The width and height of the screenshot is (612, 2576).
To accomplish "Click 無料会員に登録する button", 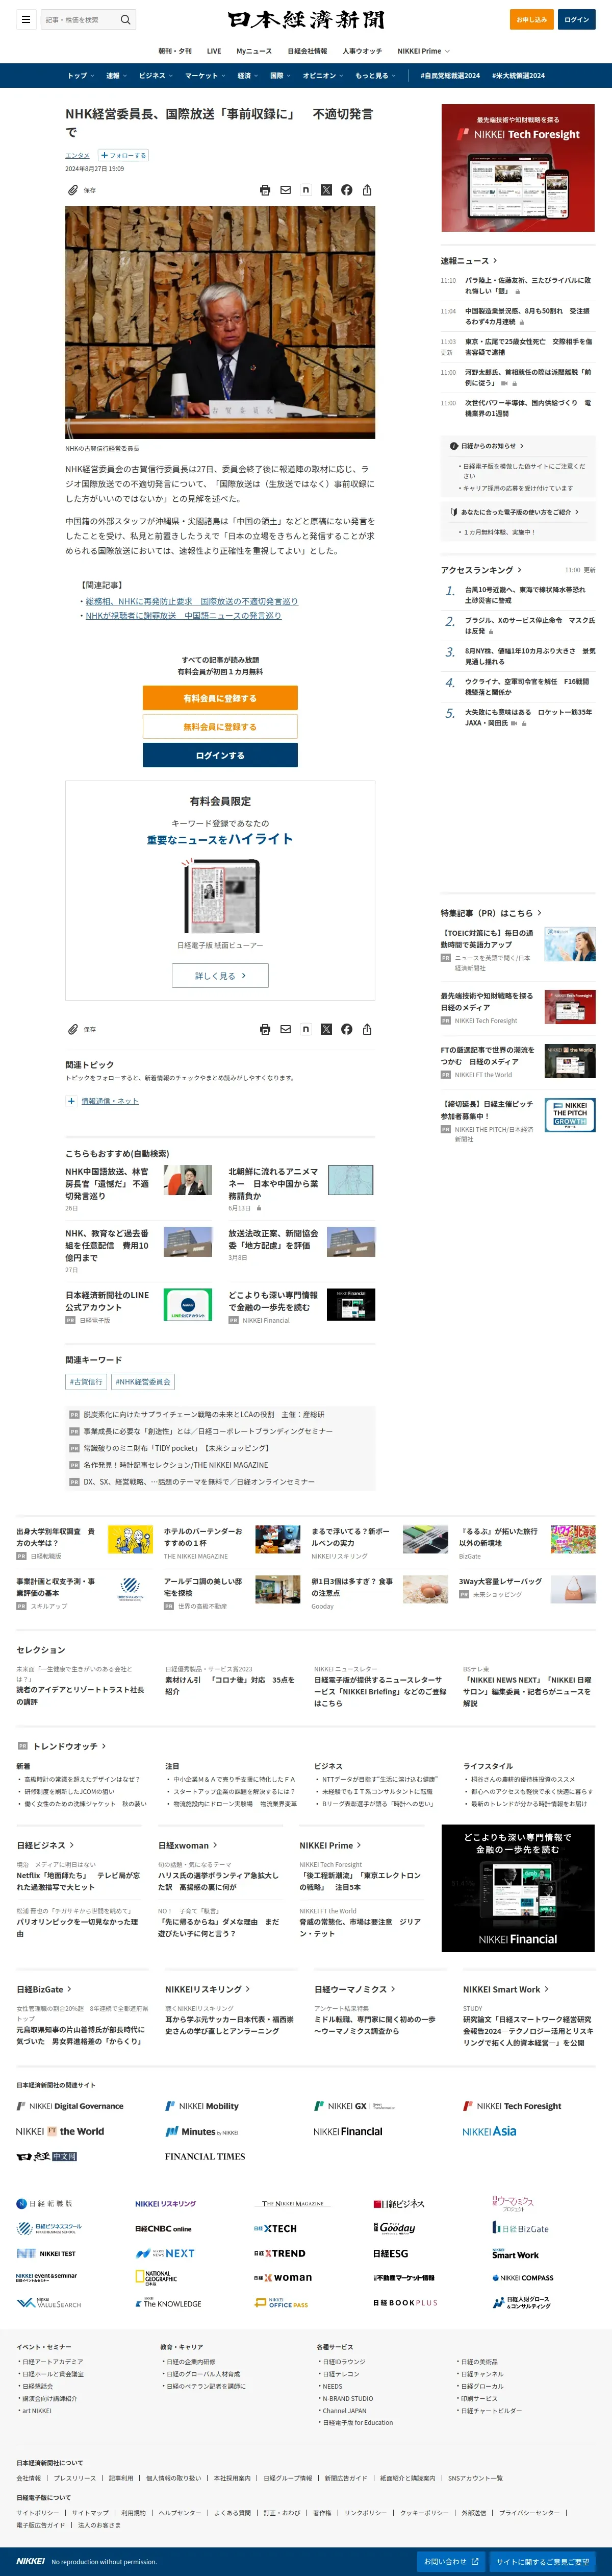I will (x=220, y=727).
